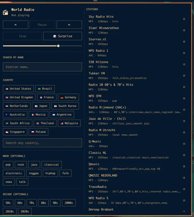Pick the Thailand country chip
The height and width of the screenshot is (217, 194).
point(45,123)
